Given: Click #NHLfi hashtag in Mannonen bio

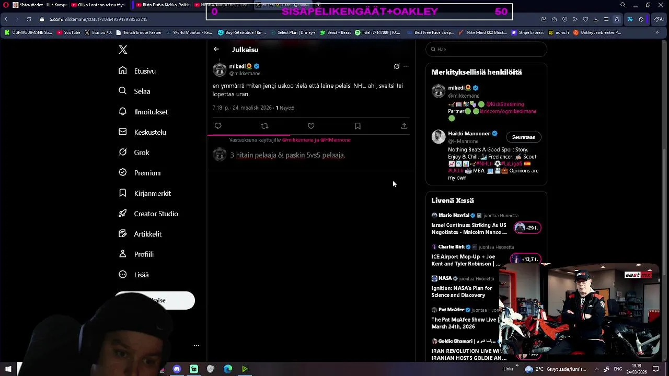Looking at the screenshot, I should point(484,164).
